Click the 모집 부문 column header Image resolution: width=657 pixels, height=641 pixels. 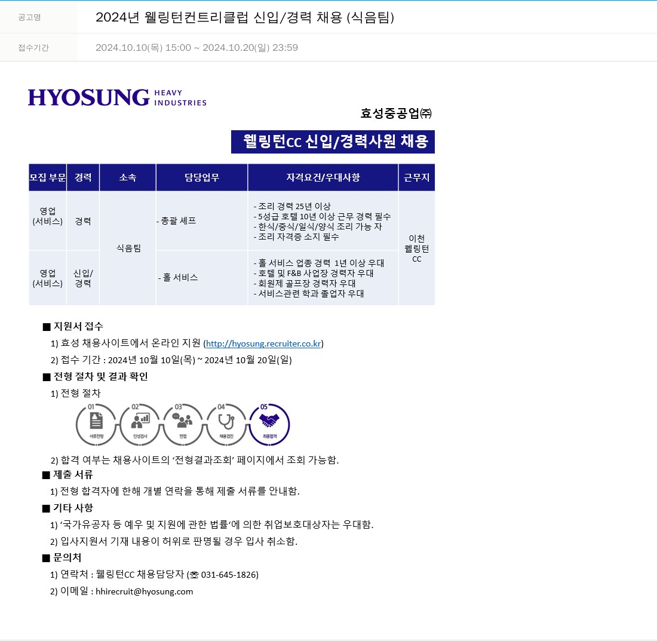(x=47, y=177)
